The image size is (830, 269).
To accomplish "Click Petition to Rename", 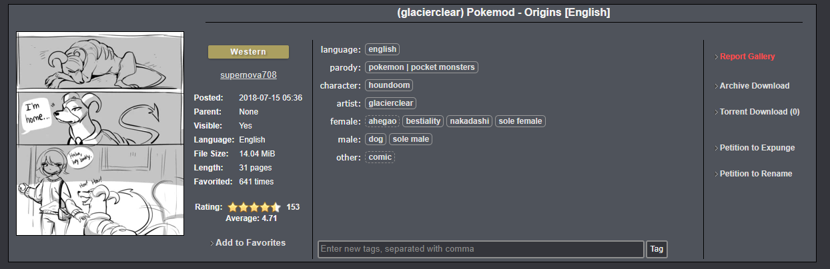I will tap(756, 174).
